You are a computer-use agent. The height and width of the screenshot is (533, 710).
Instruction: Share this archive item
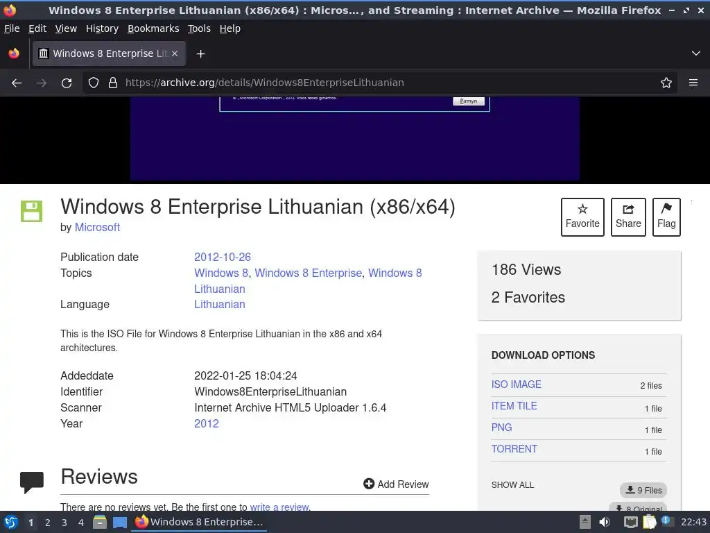pos(628,217)
